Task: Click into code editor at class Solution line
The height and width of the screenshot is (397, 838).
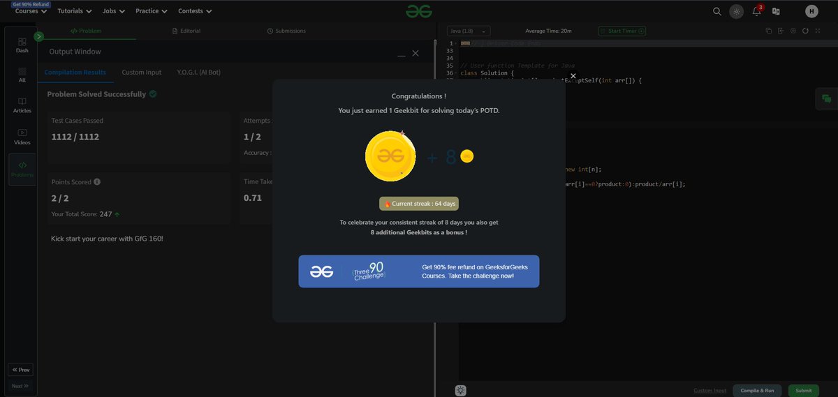Action: tap(487, 73)
